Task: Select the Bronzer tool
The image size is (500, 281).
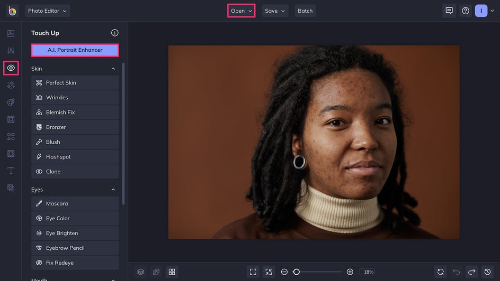Action: tap(75, 127)
